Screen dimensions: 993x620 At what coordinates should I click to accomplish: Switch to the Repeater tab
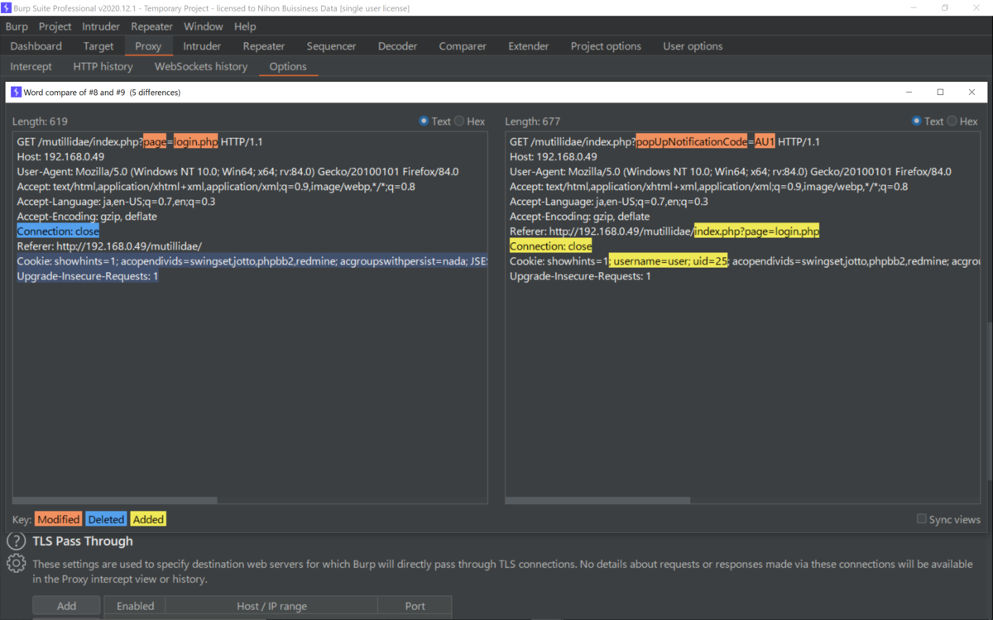coord(264,46)
